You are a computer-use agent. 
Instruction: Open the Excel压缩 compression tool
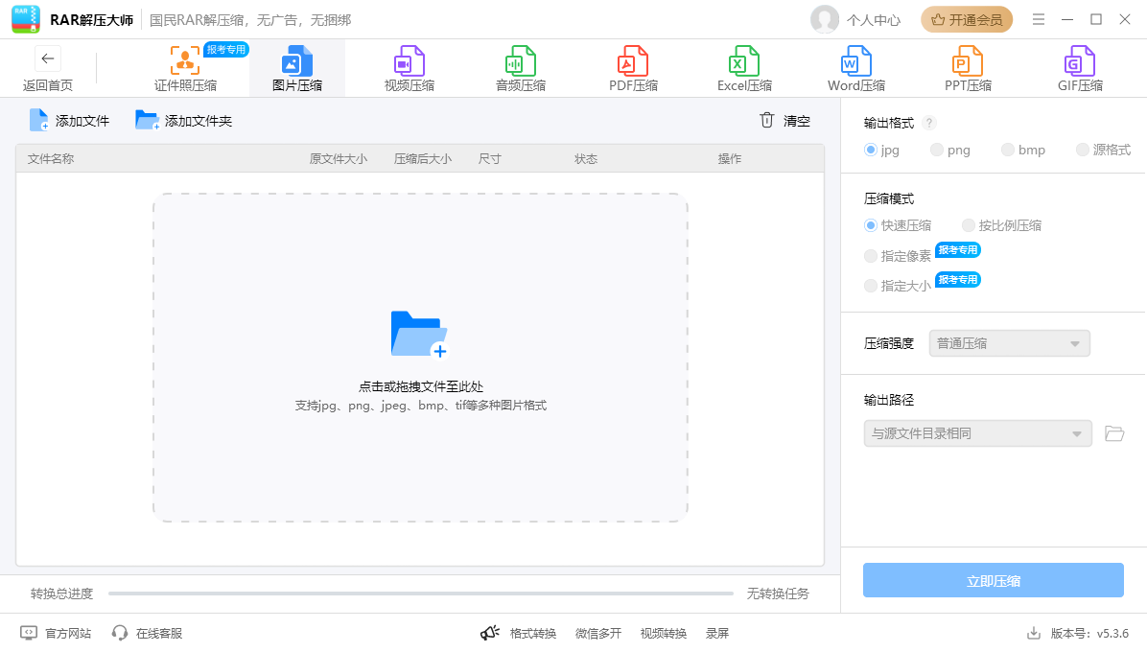point(744,69)
